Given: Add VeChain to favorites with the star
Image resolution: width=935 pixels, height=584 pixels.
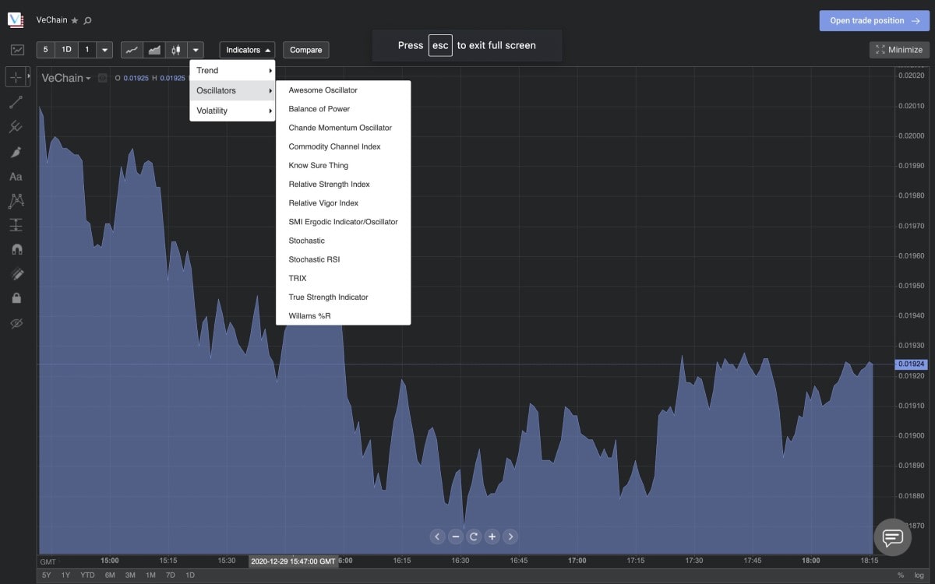Looking at the screenshot, I should click(75, 20).
